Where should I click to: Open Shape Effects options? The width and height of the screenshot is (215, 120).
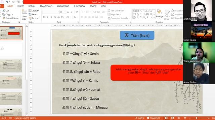177,18
